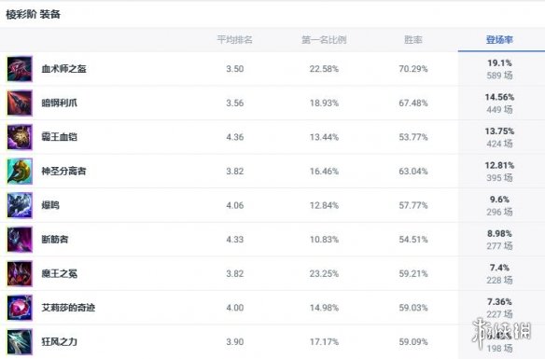Image resolution: width=545 pixels, height=359 pixels.
Task: Sort by 第一名比例 column header
Action: click(x=324, y=39)
